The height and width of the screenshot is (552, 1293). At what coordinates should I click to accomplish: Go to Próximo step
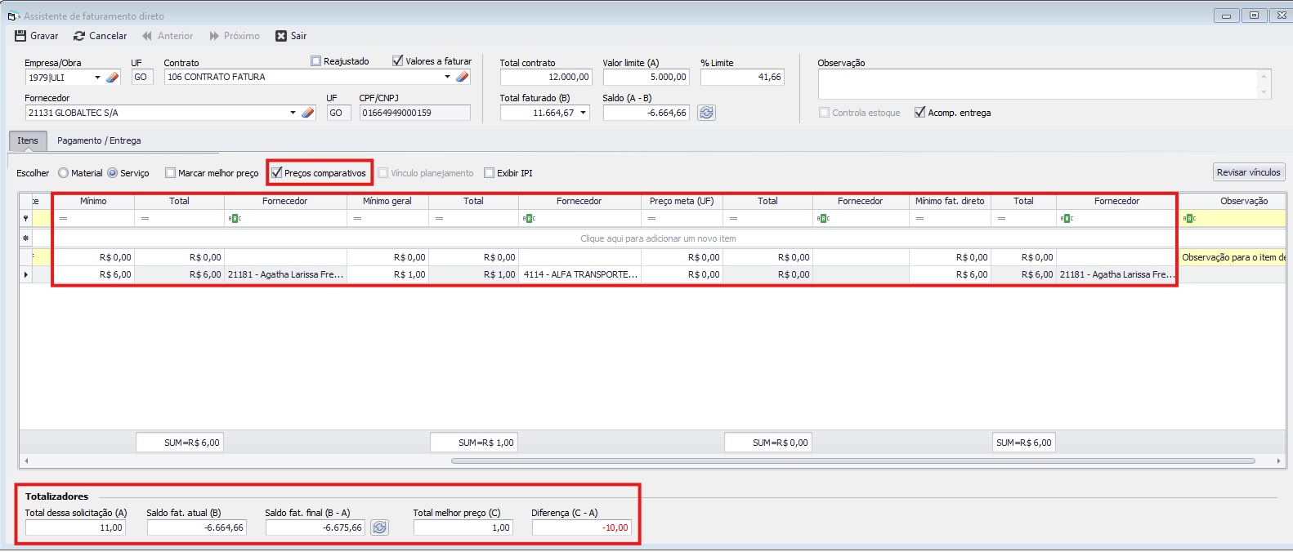point(234,36)
